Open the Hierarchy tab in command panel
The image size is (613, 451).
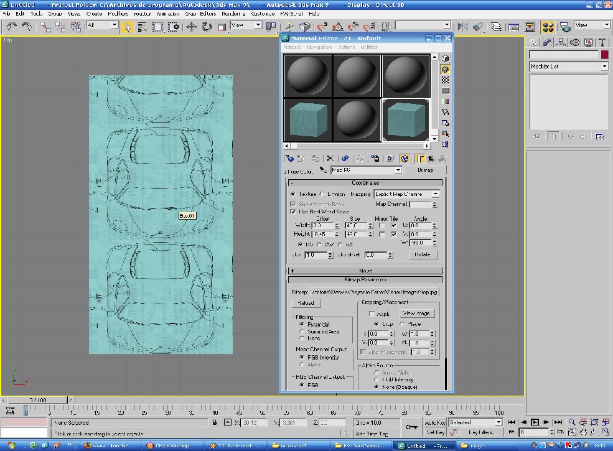pos(561,42)
